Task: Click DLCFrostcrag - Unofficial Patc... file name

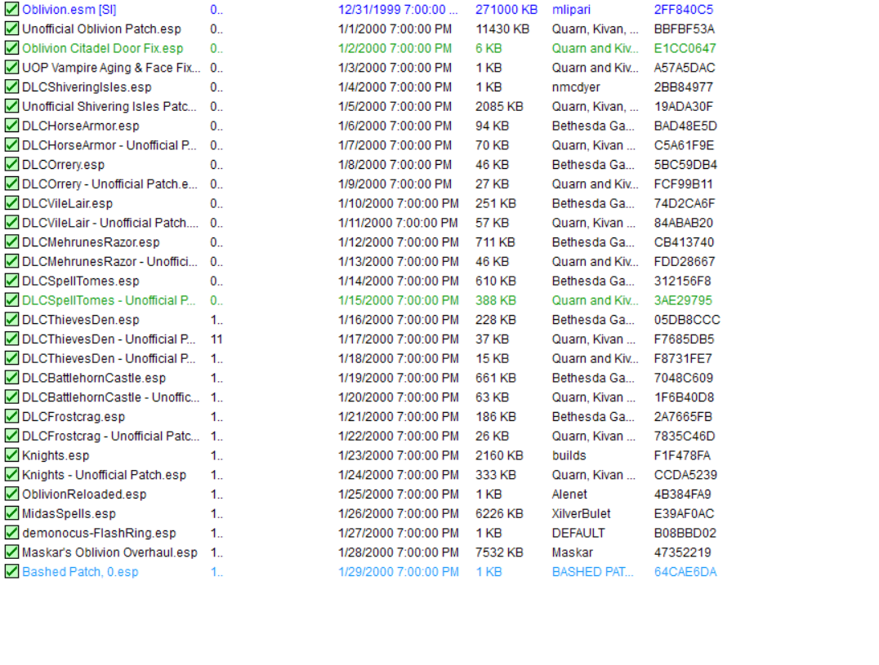Action: pos(110,436)
